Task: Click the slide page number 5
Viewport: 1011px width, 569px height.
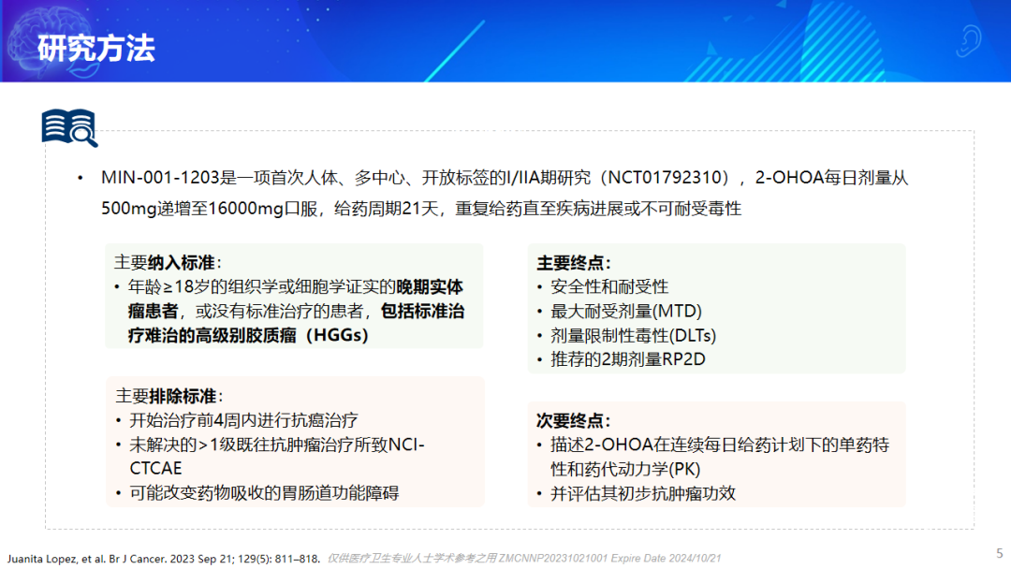Action: click(x=1000, y=553)
